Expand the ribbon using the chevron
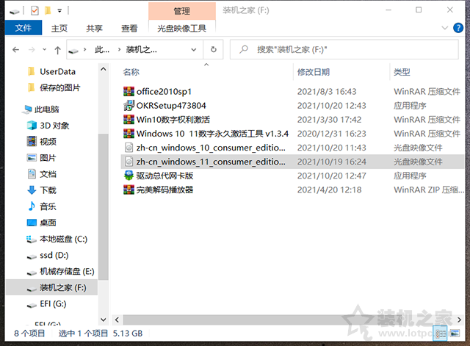470x346 pixels. (x=446, y=29)
